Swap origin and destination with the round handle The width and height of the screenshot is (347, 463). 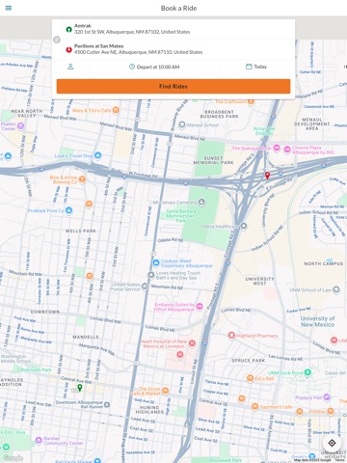(57, 40)
